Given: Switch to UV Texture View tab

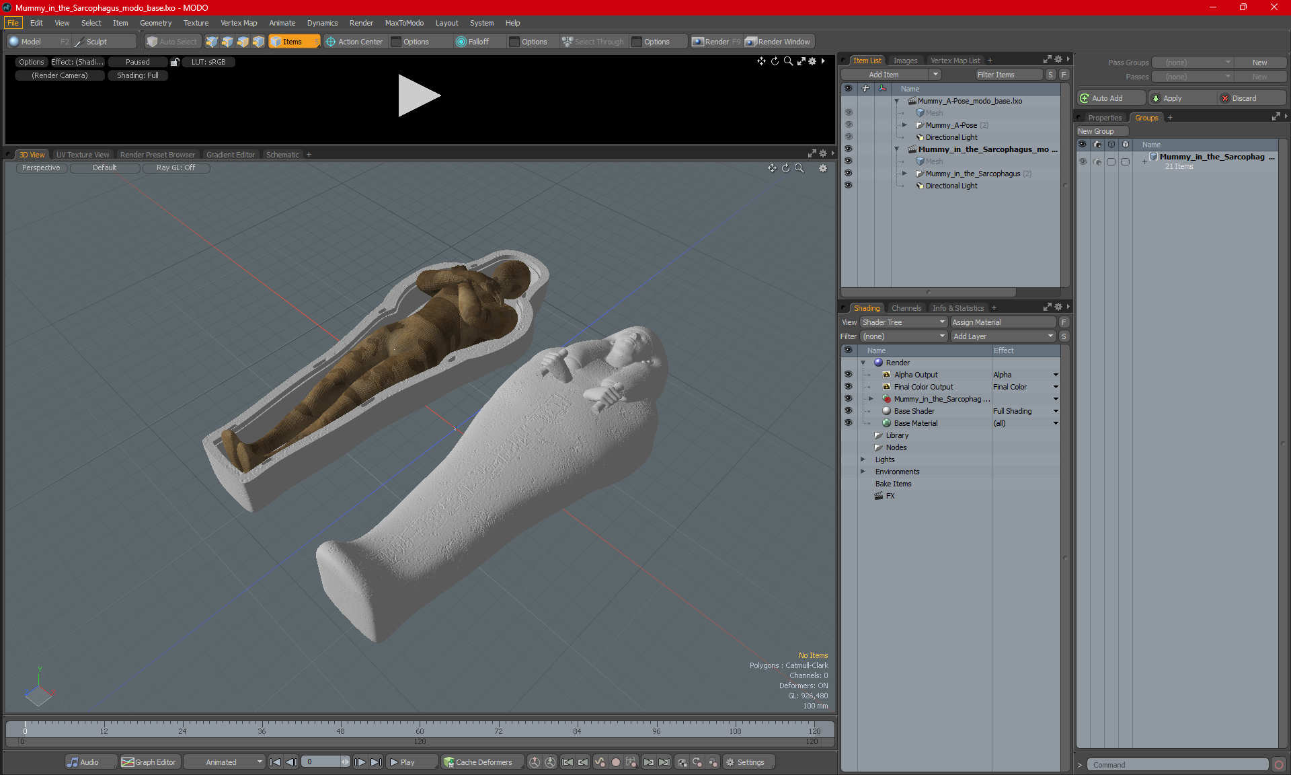Looking at the screenshot, I should [x=82, y=155].
